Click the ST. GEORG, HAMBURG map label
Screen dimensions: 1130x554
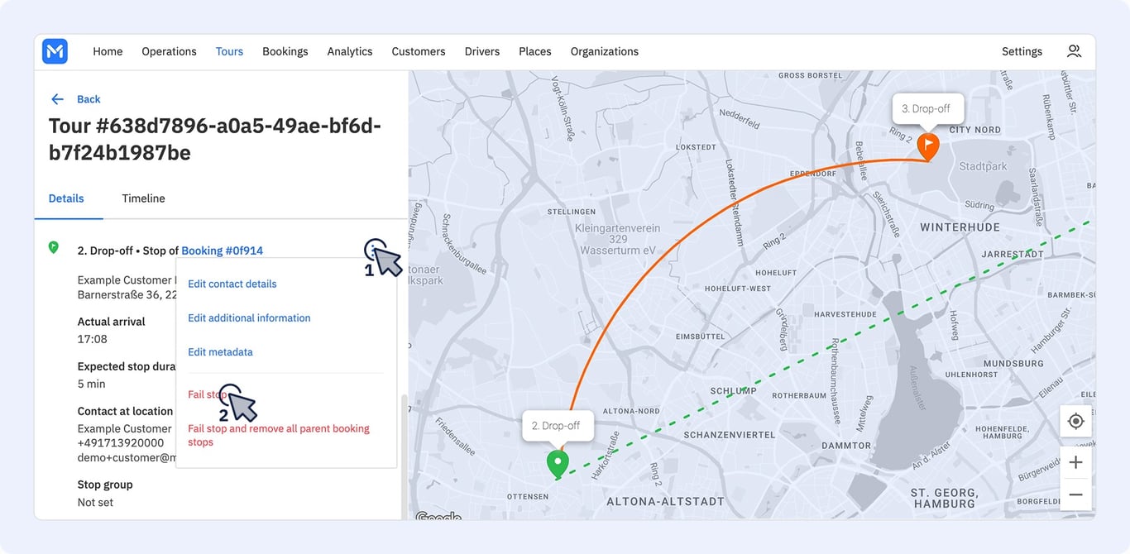click(944, 498)
